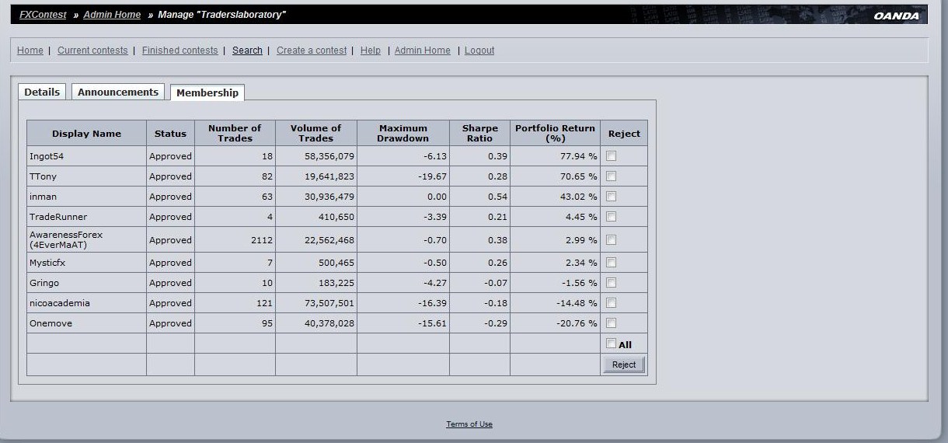Click the -20.76 % portfolio return

577,323
